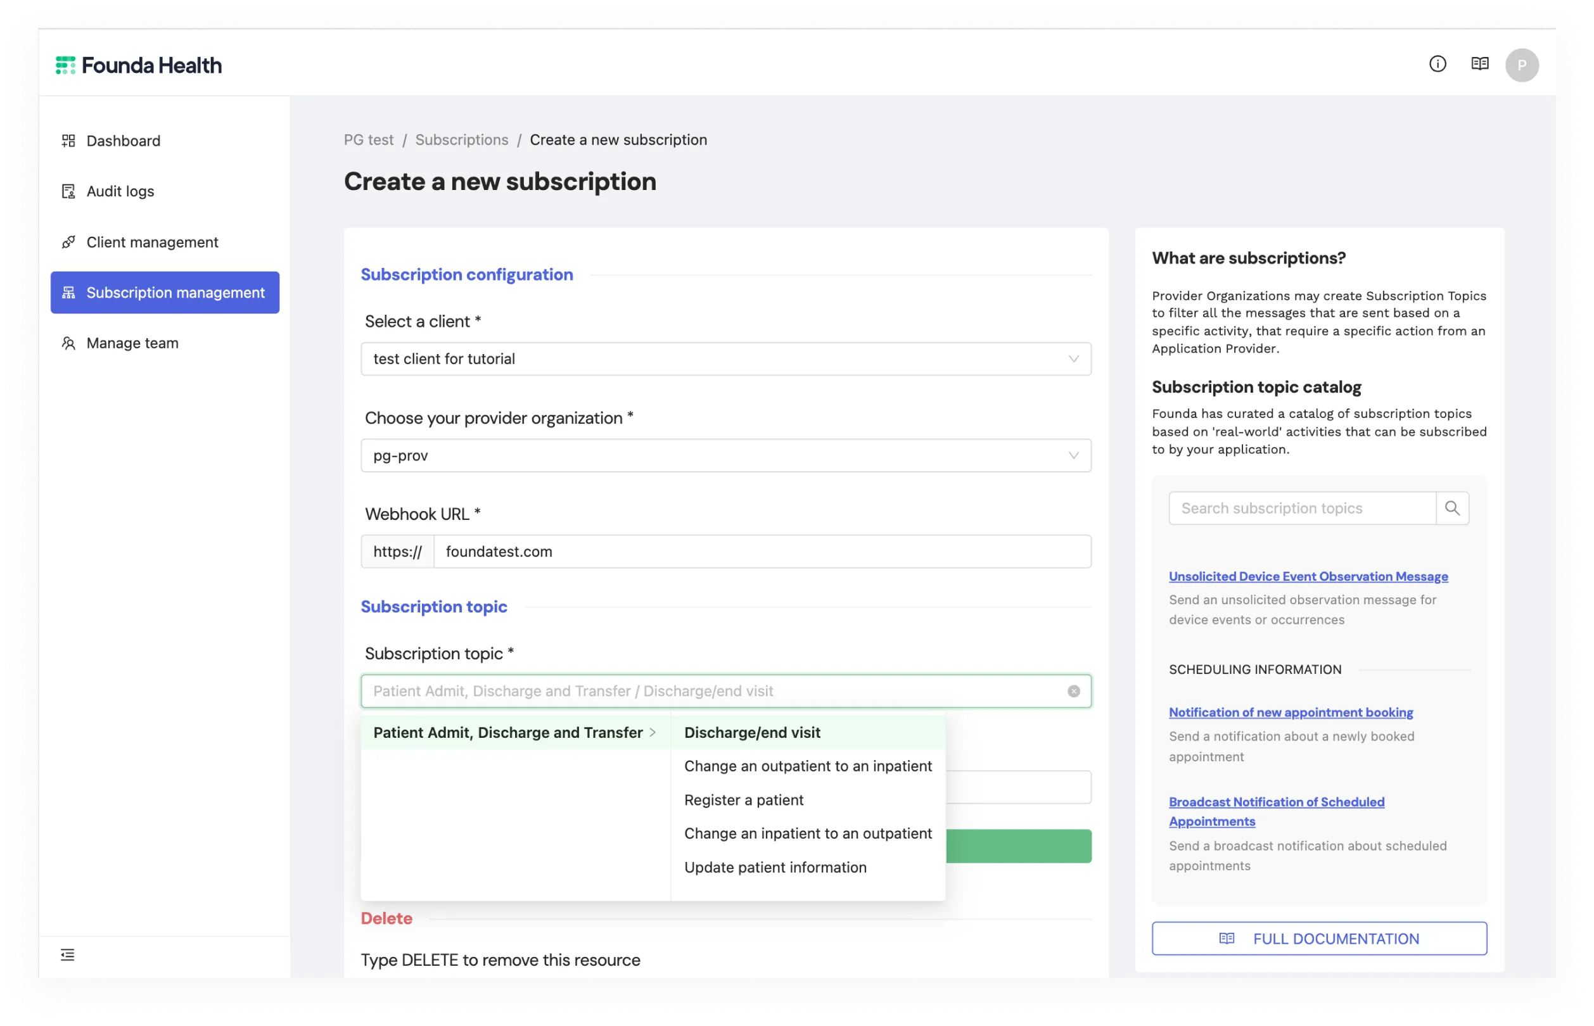Open the user avatar P menu

(1521, 65)
